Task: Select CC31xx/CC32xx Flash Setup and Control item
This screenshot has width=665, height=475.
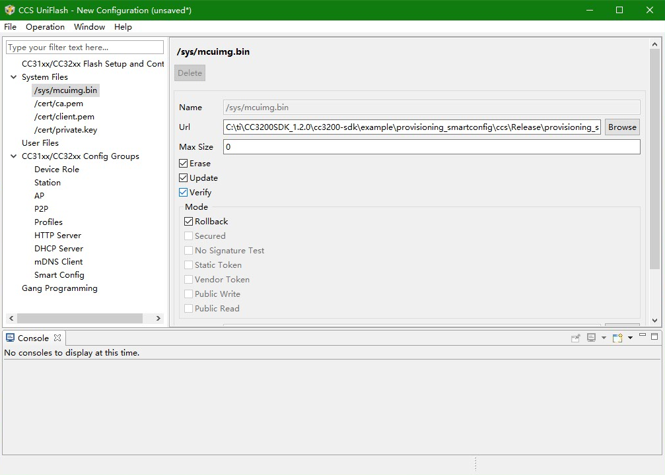Action: (93, 63)
